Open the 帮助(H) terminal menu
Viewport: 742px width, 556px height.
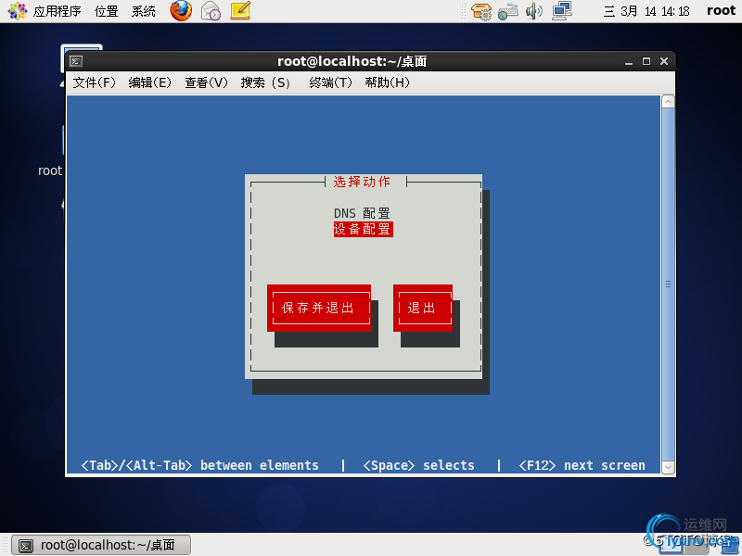pos(387,82)
